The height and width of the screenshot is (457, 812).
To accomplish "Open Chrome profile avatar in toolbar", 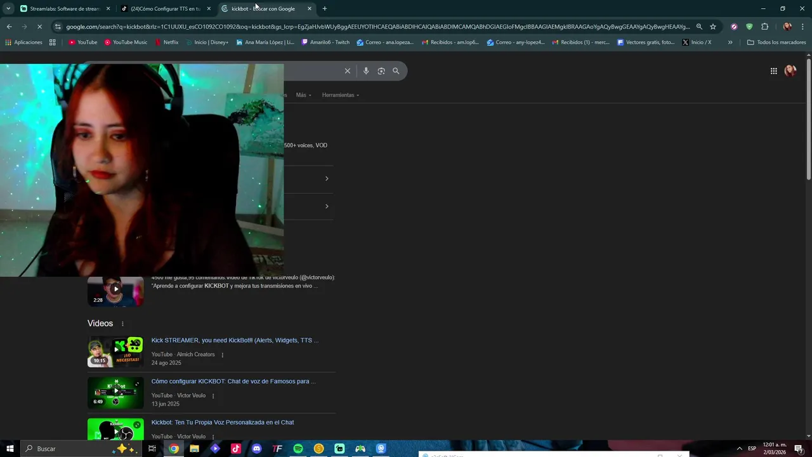I will click(787, 27).
